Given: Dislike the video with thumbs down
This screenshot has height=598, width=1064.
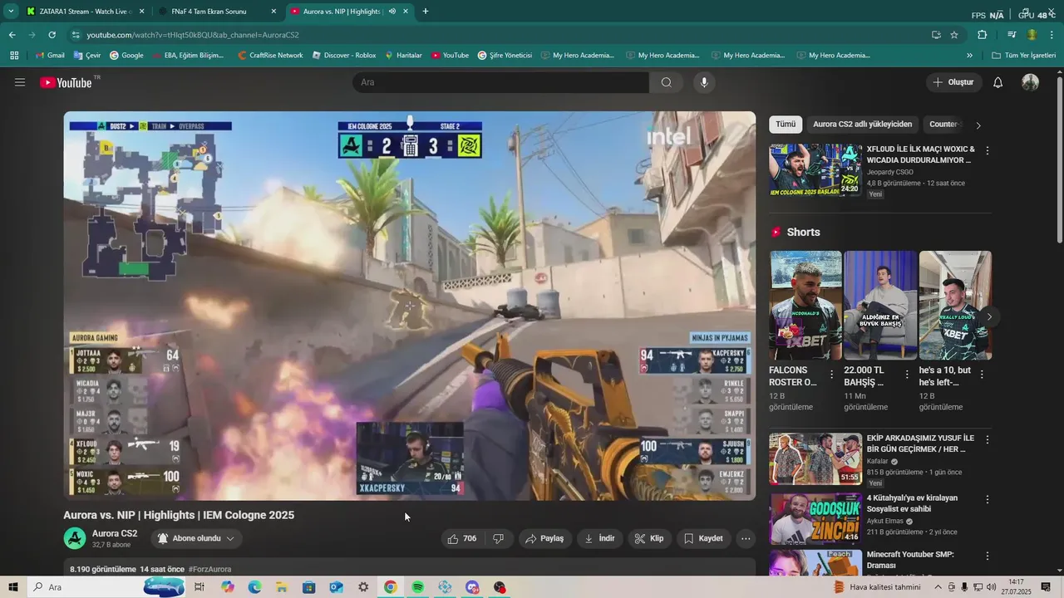Looking at the screenshot, I should (x=499, y=538).
